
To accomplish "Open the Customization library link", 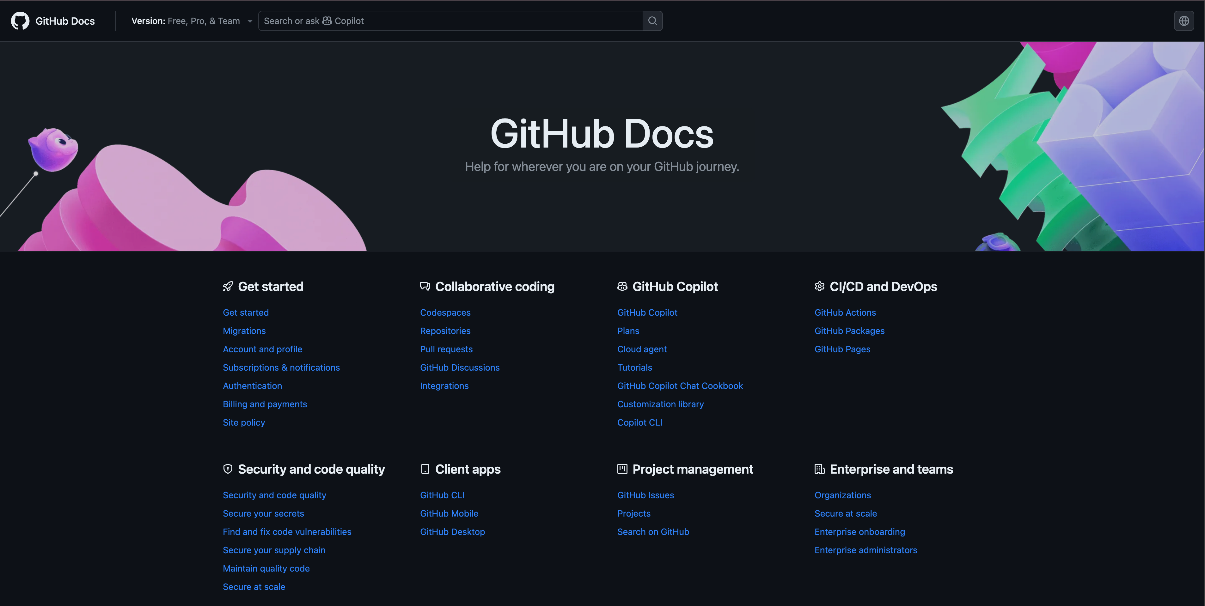I will tap(660, 404).
